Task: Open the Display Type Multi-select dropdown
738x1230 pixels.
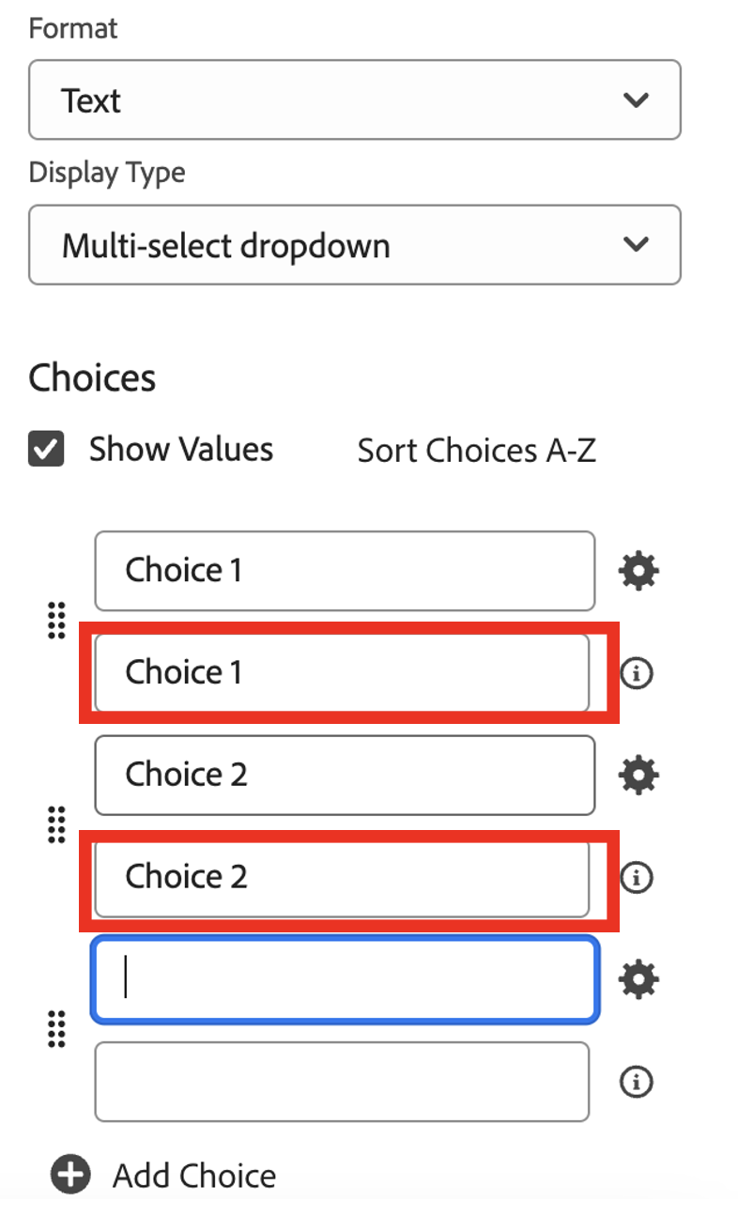Action: tap(354, 245)
